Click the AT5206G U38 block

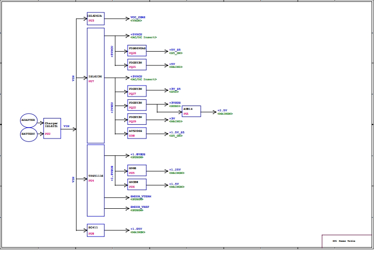pyautogui.click(x=137, y=133)
